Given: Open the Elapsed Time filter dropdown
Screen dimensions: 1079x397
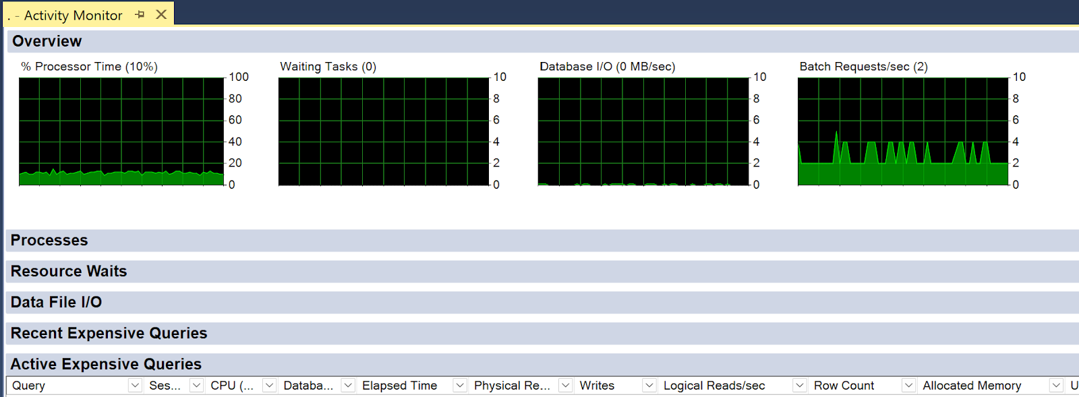Looking at the screenshot, I should point(460,386).
